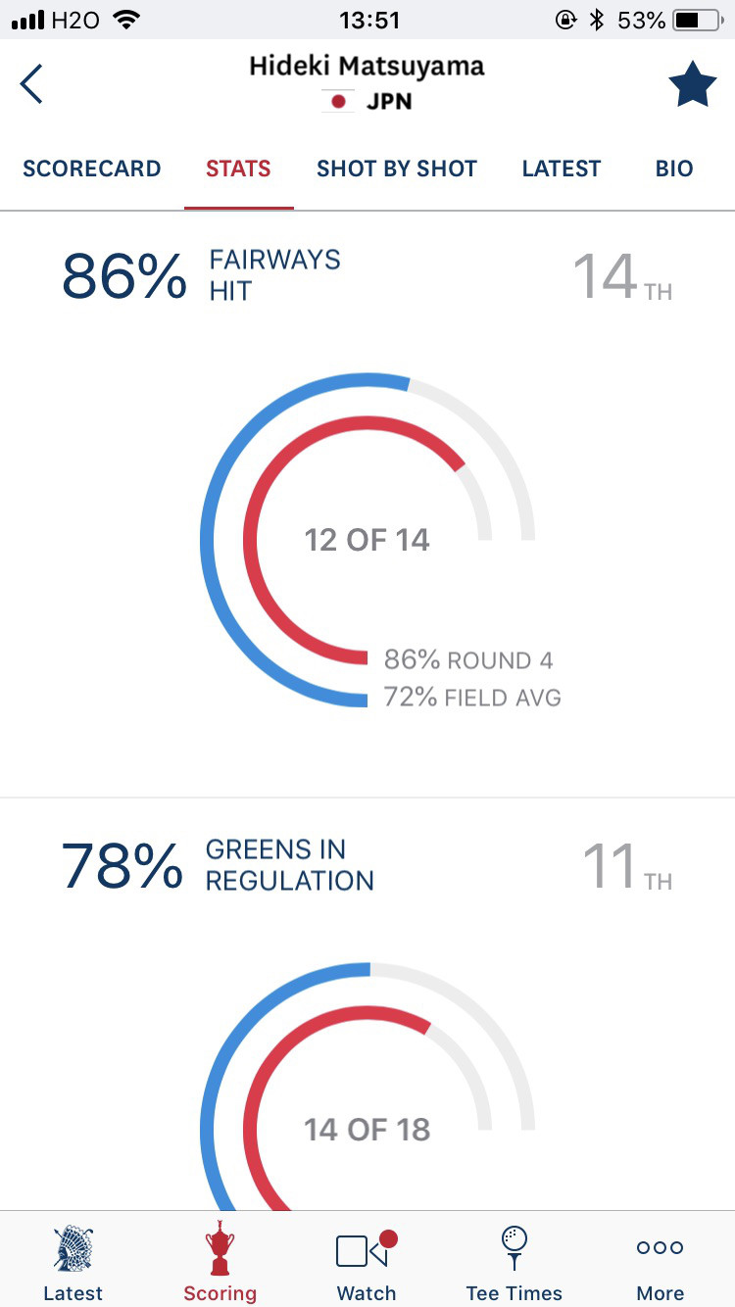The height and width of the screenshot is (1307, 735).
Task: Switch to the SCORECARD tab
Action: click(92, 169)
